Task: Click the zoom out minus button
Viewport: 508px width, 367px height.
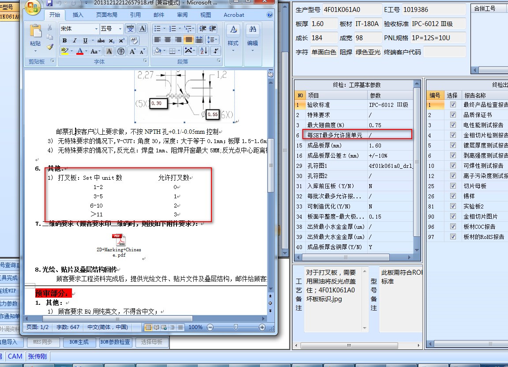Action: point(210,327)
